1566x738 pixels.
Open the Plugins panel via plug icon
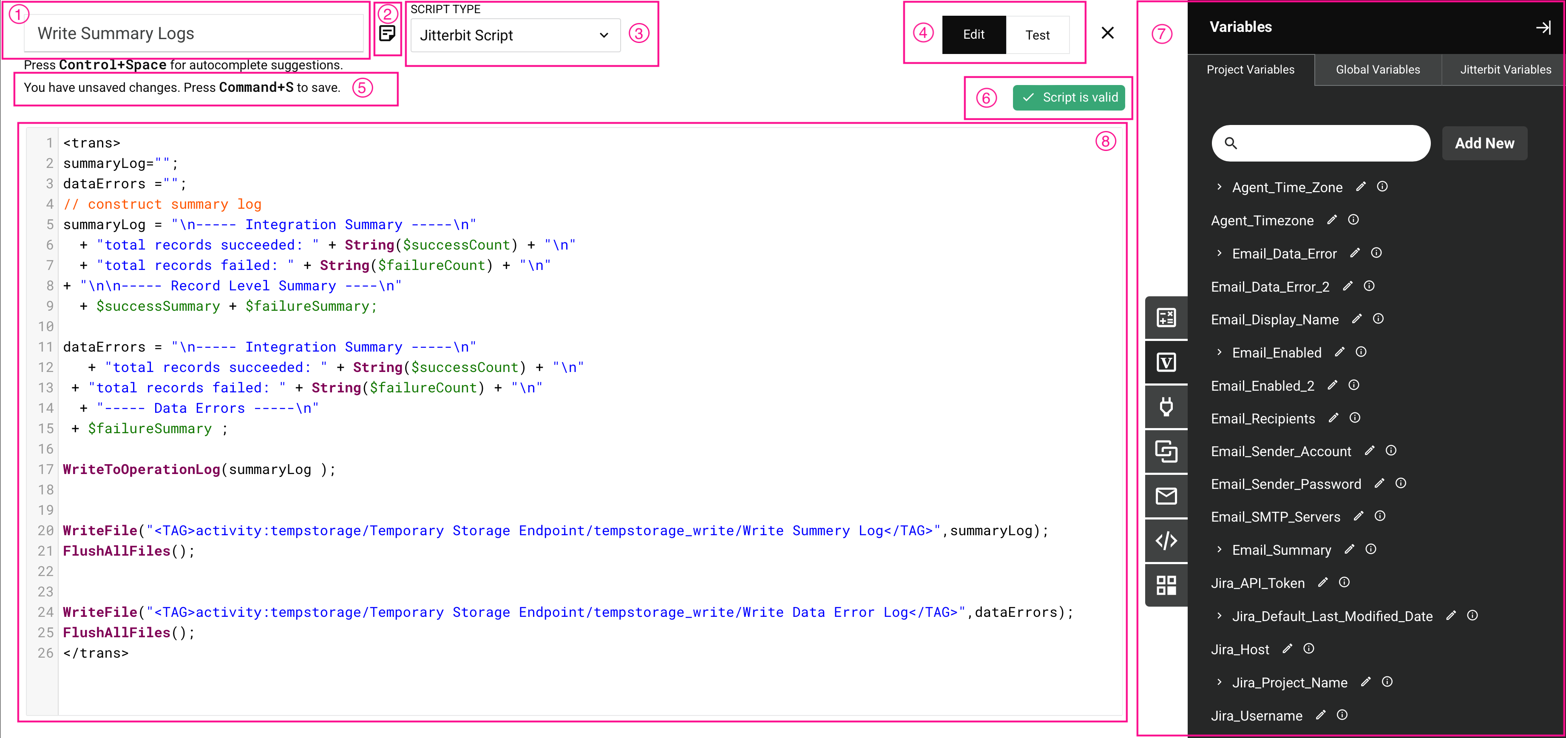click(x=1166, y=407)
